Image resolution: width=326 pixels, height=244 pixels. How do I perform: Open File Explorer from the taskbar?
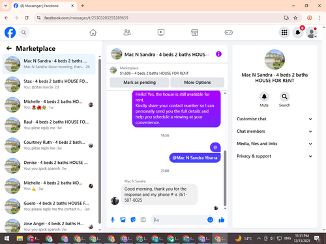pyautogui.click(x=20, y=239)
